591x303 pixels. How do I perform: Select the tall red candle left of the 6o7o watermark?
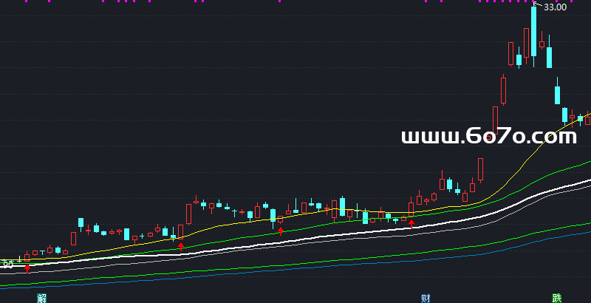[x=494, y=122]
